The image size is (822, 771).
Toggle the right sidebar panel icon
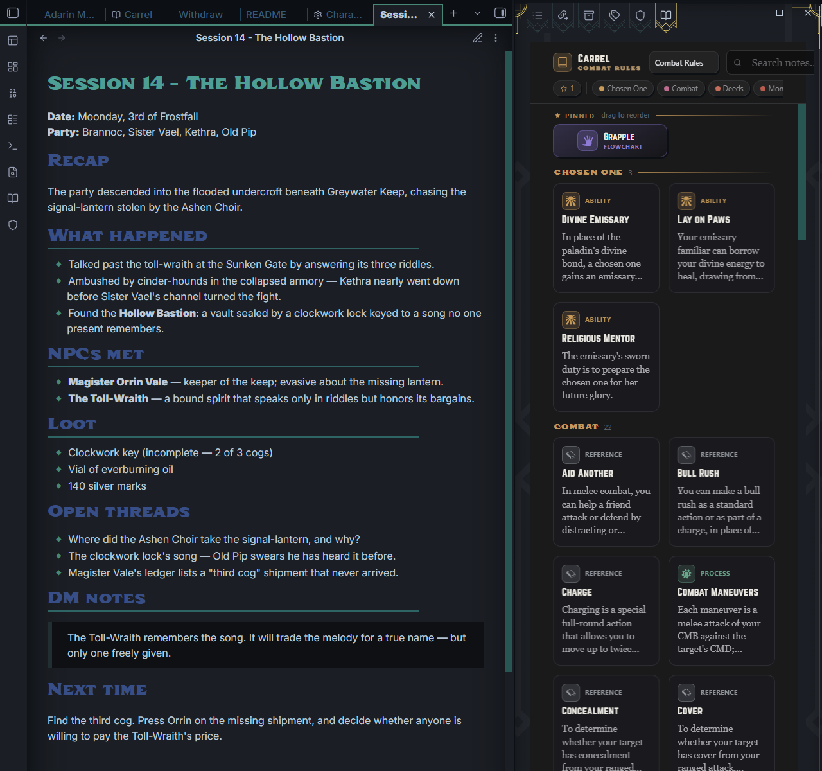(x=500, y=13)
